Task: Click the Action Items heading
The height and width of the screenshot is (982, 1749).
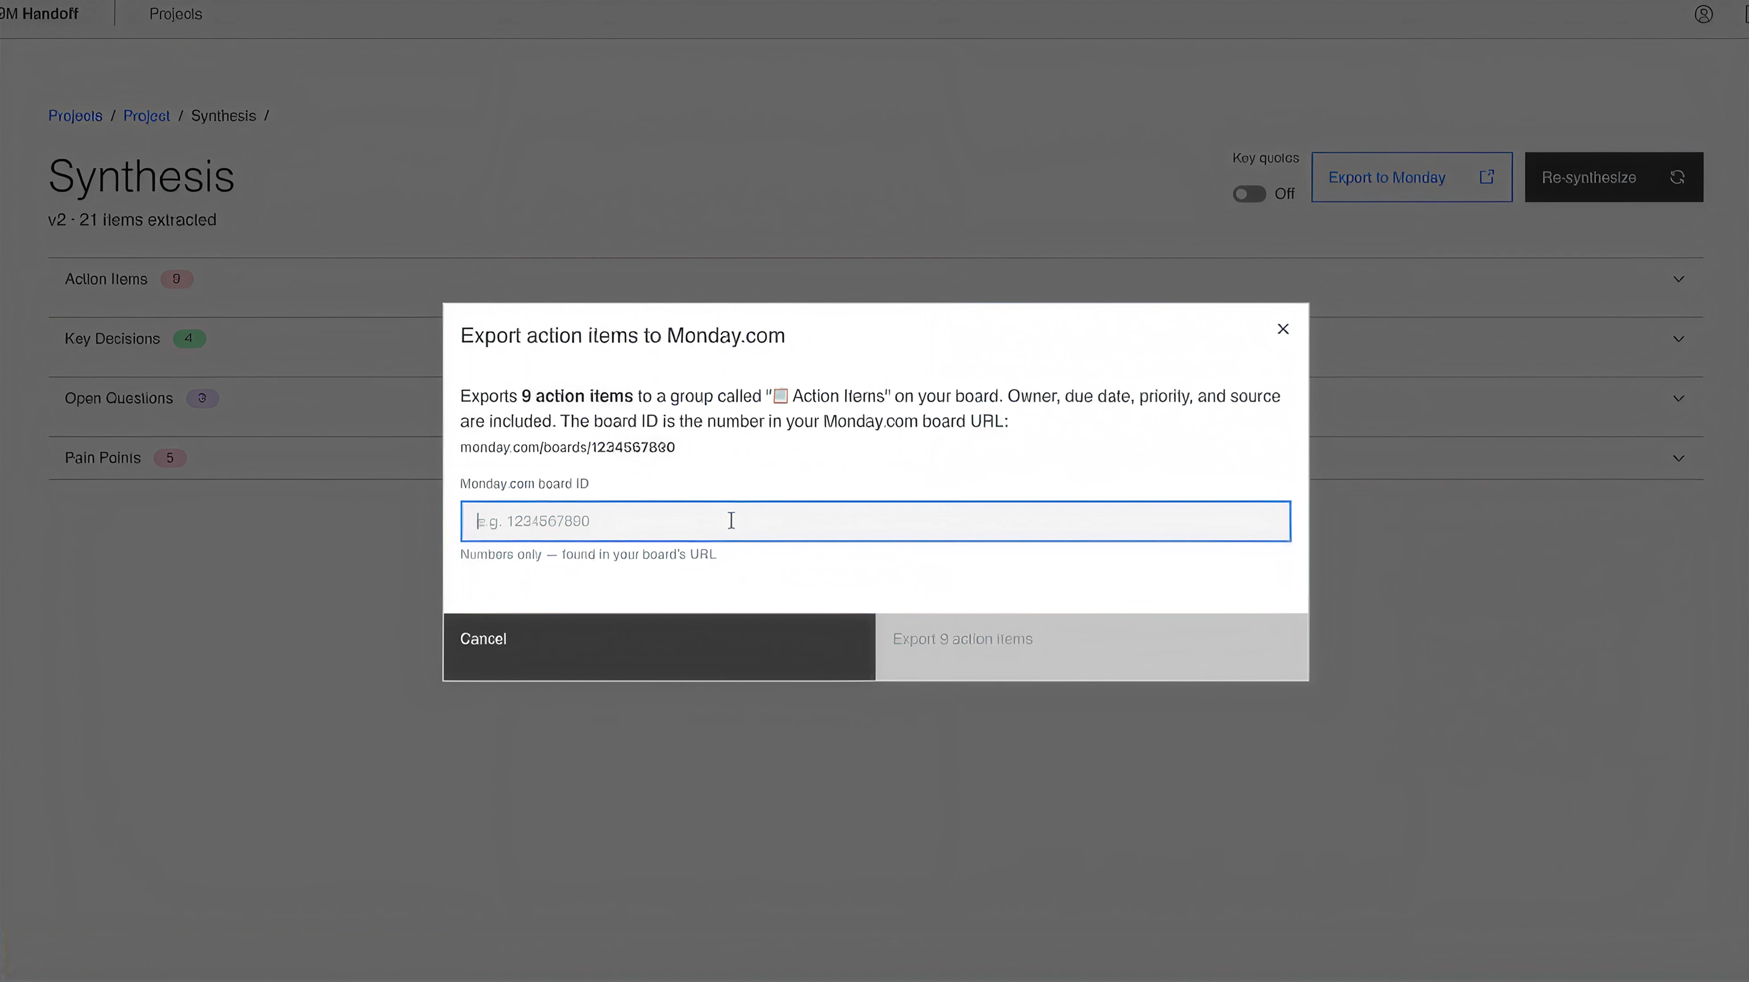Action: coord(106,279)
